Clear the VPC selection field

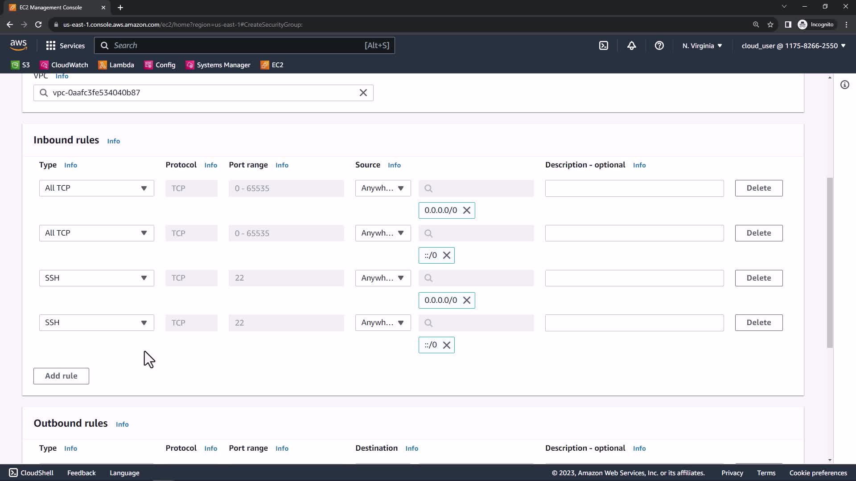(x=363, y=93)
